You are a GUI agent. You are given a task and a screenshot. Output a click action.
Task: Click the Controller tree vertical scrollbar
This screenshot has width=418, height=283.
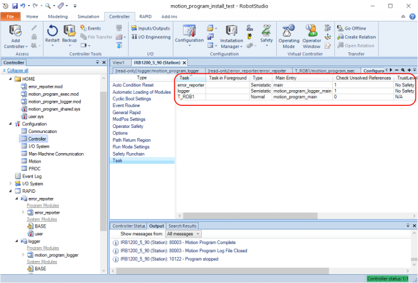[103, 161]
